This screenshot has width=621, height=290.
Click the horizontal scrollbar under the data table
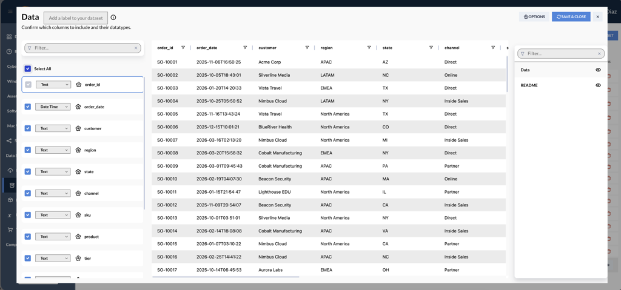[226, 277]
